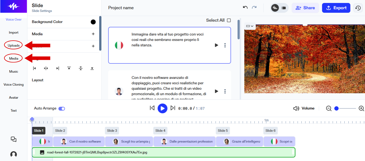365x161 pixels.
Task: Open the aspect ratio dropdown on preview
Action: pyautogui.click(x=250, y=26)
